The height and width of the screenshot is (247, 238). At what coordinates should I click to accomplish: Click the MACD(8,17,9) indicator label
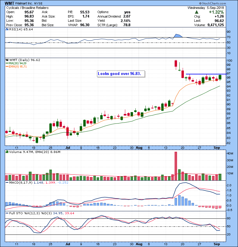click(x=21, y=183)
